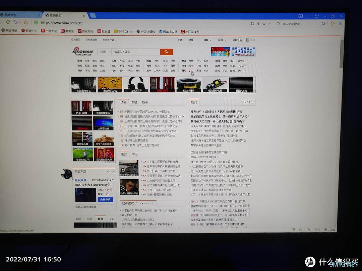Bookmark this page with the star icon
Viewport: 362px width, 271px height.
click(264, 23)
